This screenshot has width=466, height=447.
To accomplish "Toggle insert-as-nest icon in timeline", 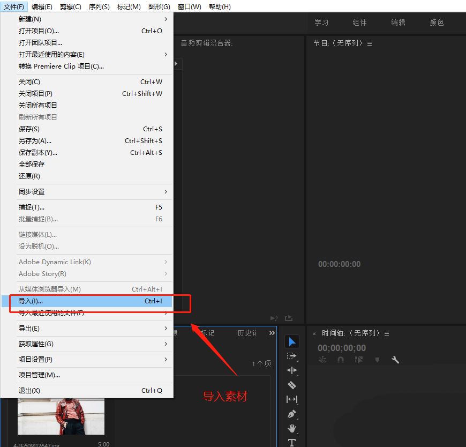I will point(322,360).
